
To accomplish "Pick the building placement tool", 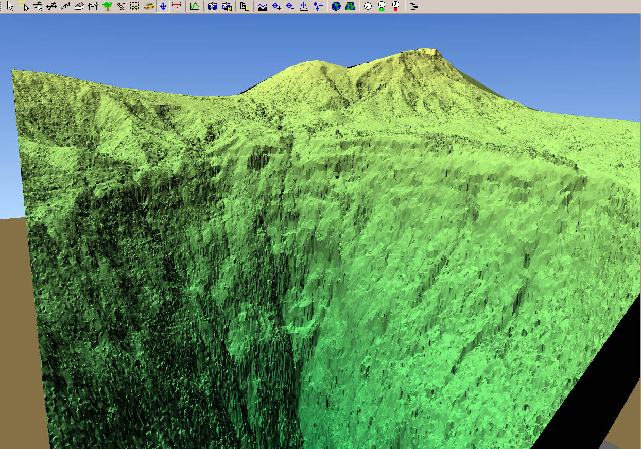I will [x=79, y=7].
